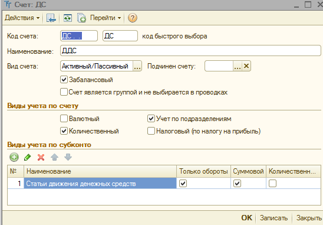Click the pencil edit row icon
Image resolution: width=323 pixels, height=225 pixels.
pyautogui.click(x=27, y=157)
